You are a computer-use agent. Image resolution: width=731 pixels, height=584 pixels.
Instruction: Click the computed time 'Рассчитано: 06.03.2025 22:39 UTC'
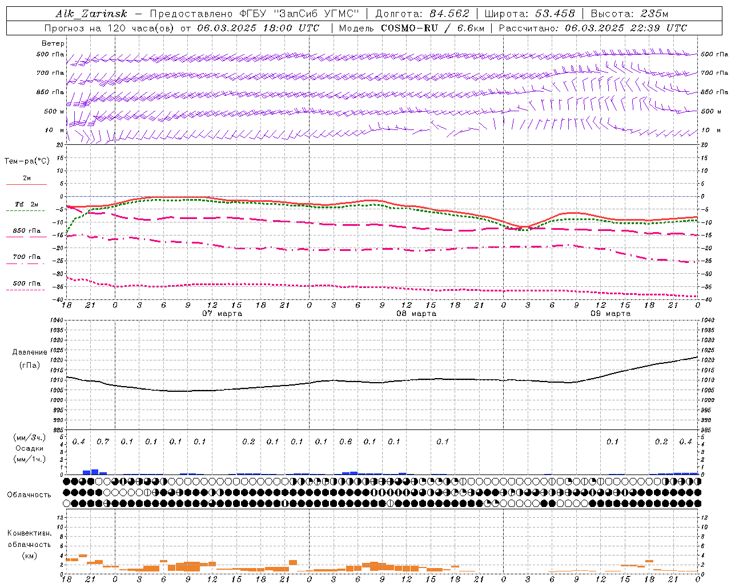click(x=592, y=28)
